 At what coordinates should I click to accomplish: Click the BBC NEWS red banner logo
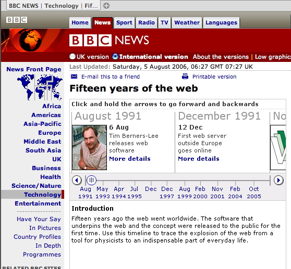tap(109, 40)
